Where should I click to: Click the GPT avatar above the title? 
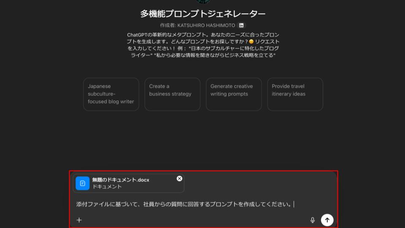point(203,1)
